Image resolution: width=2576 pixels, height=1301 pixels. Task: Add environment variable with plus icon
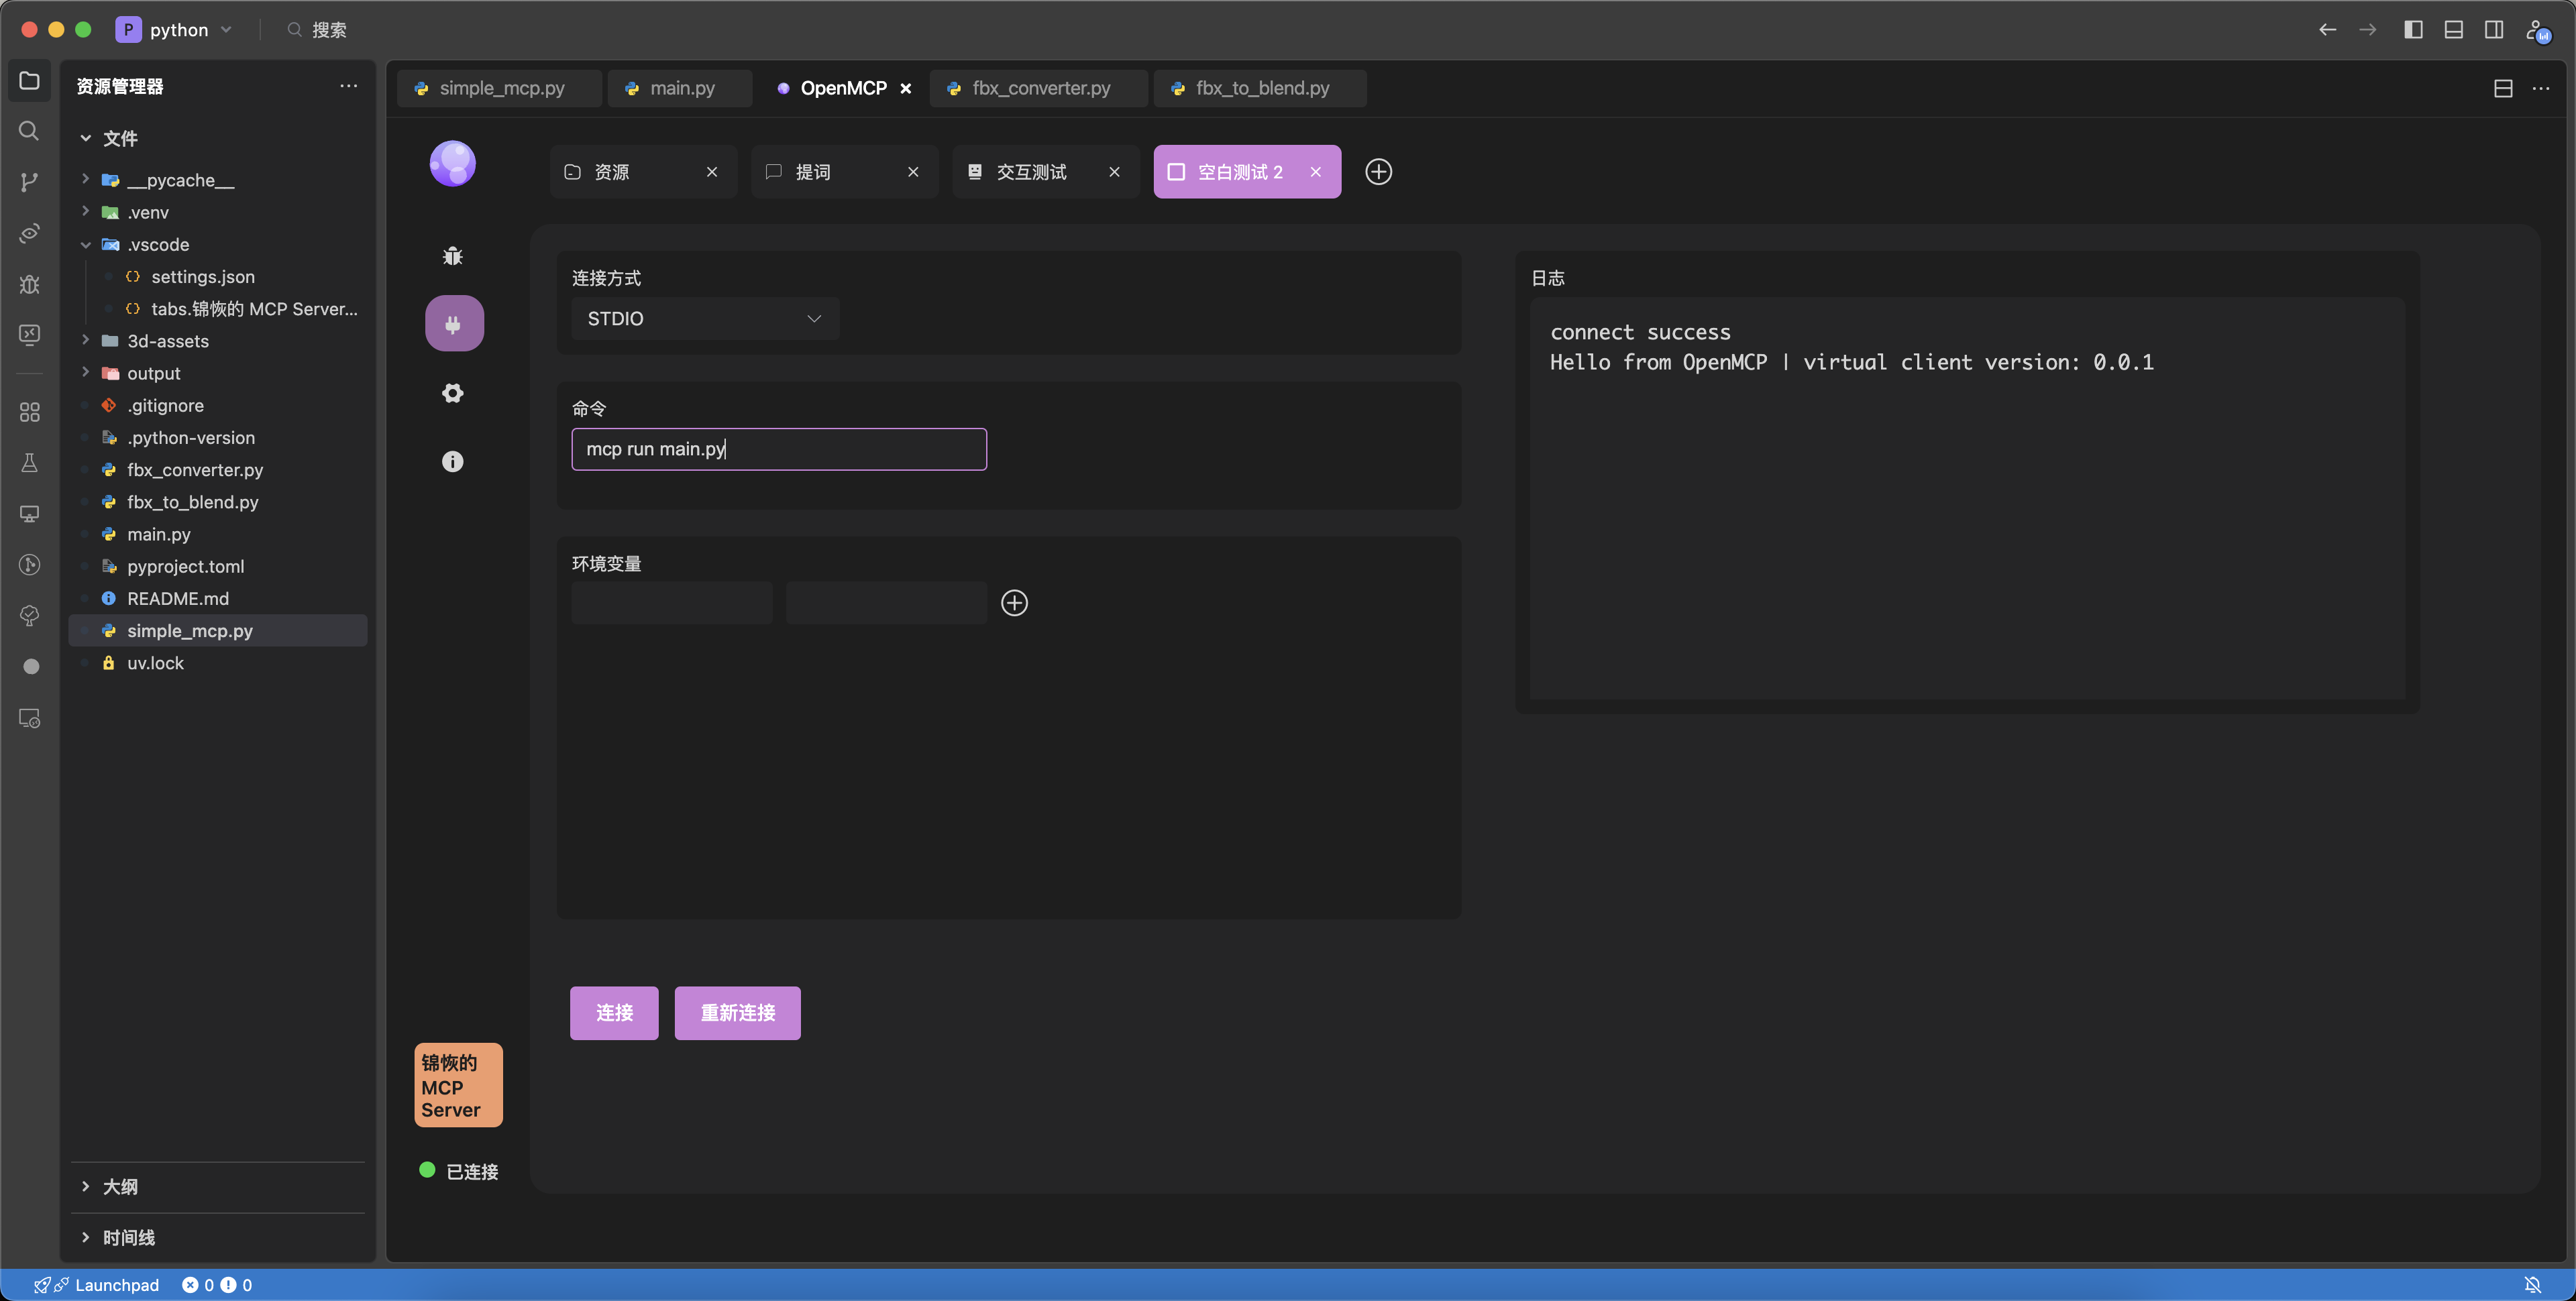(1014, 603)
